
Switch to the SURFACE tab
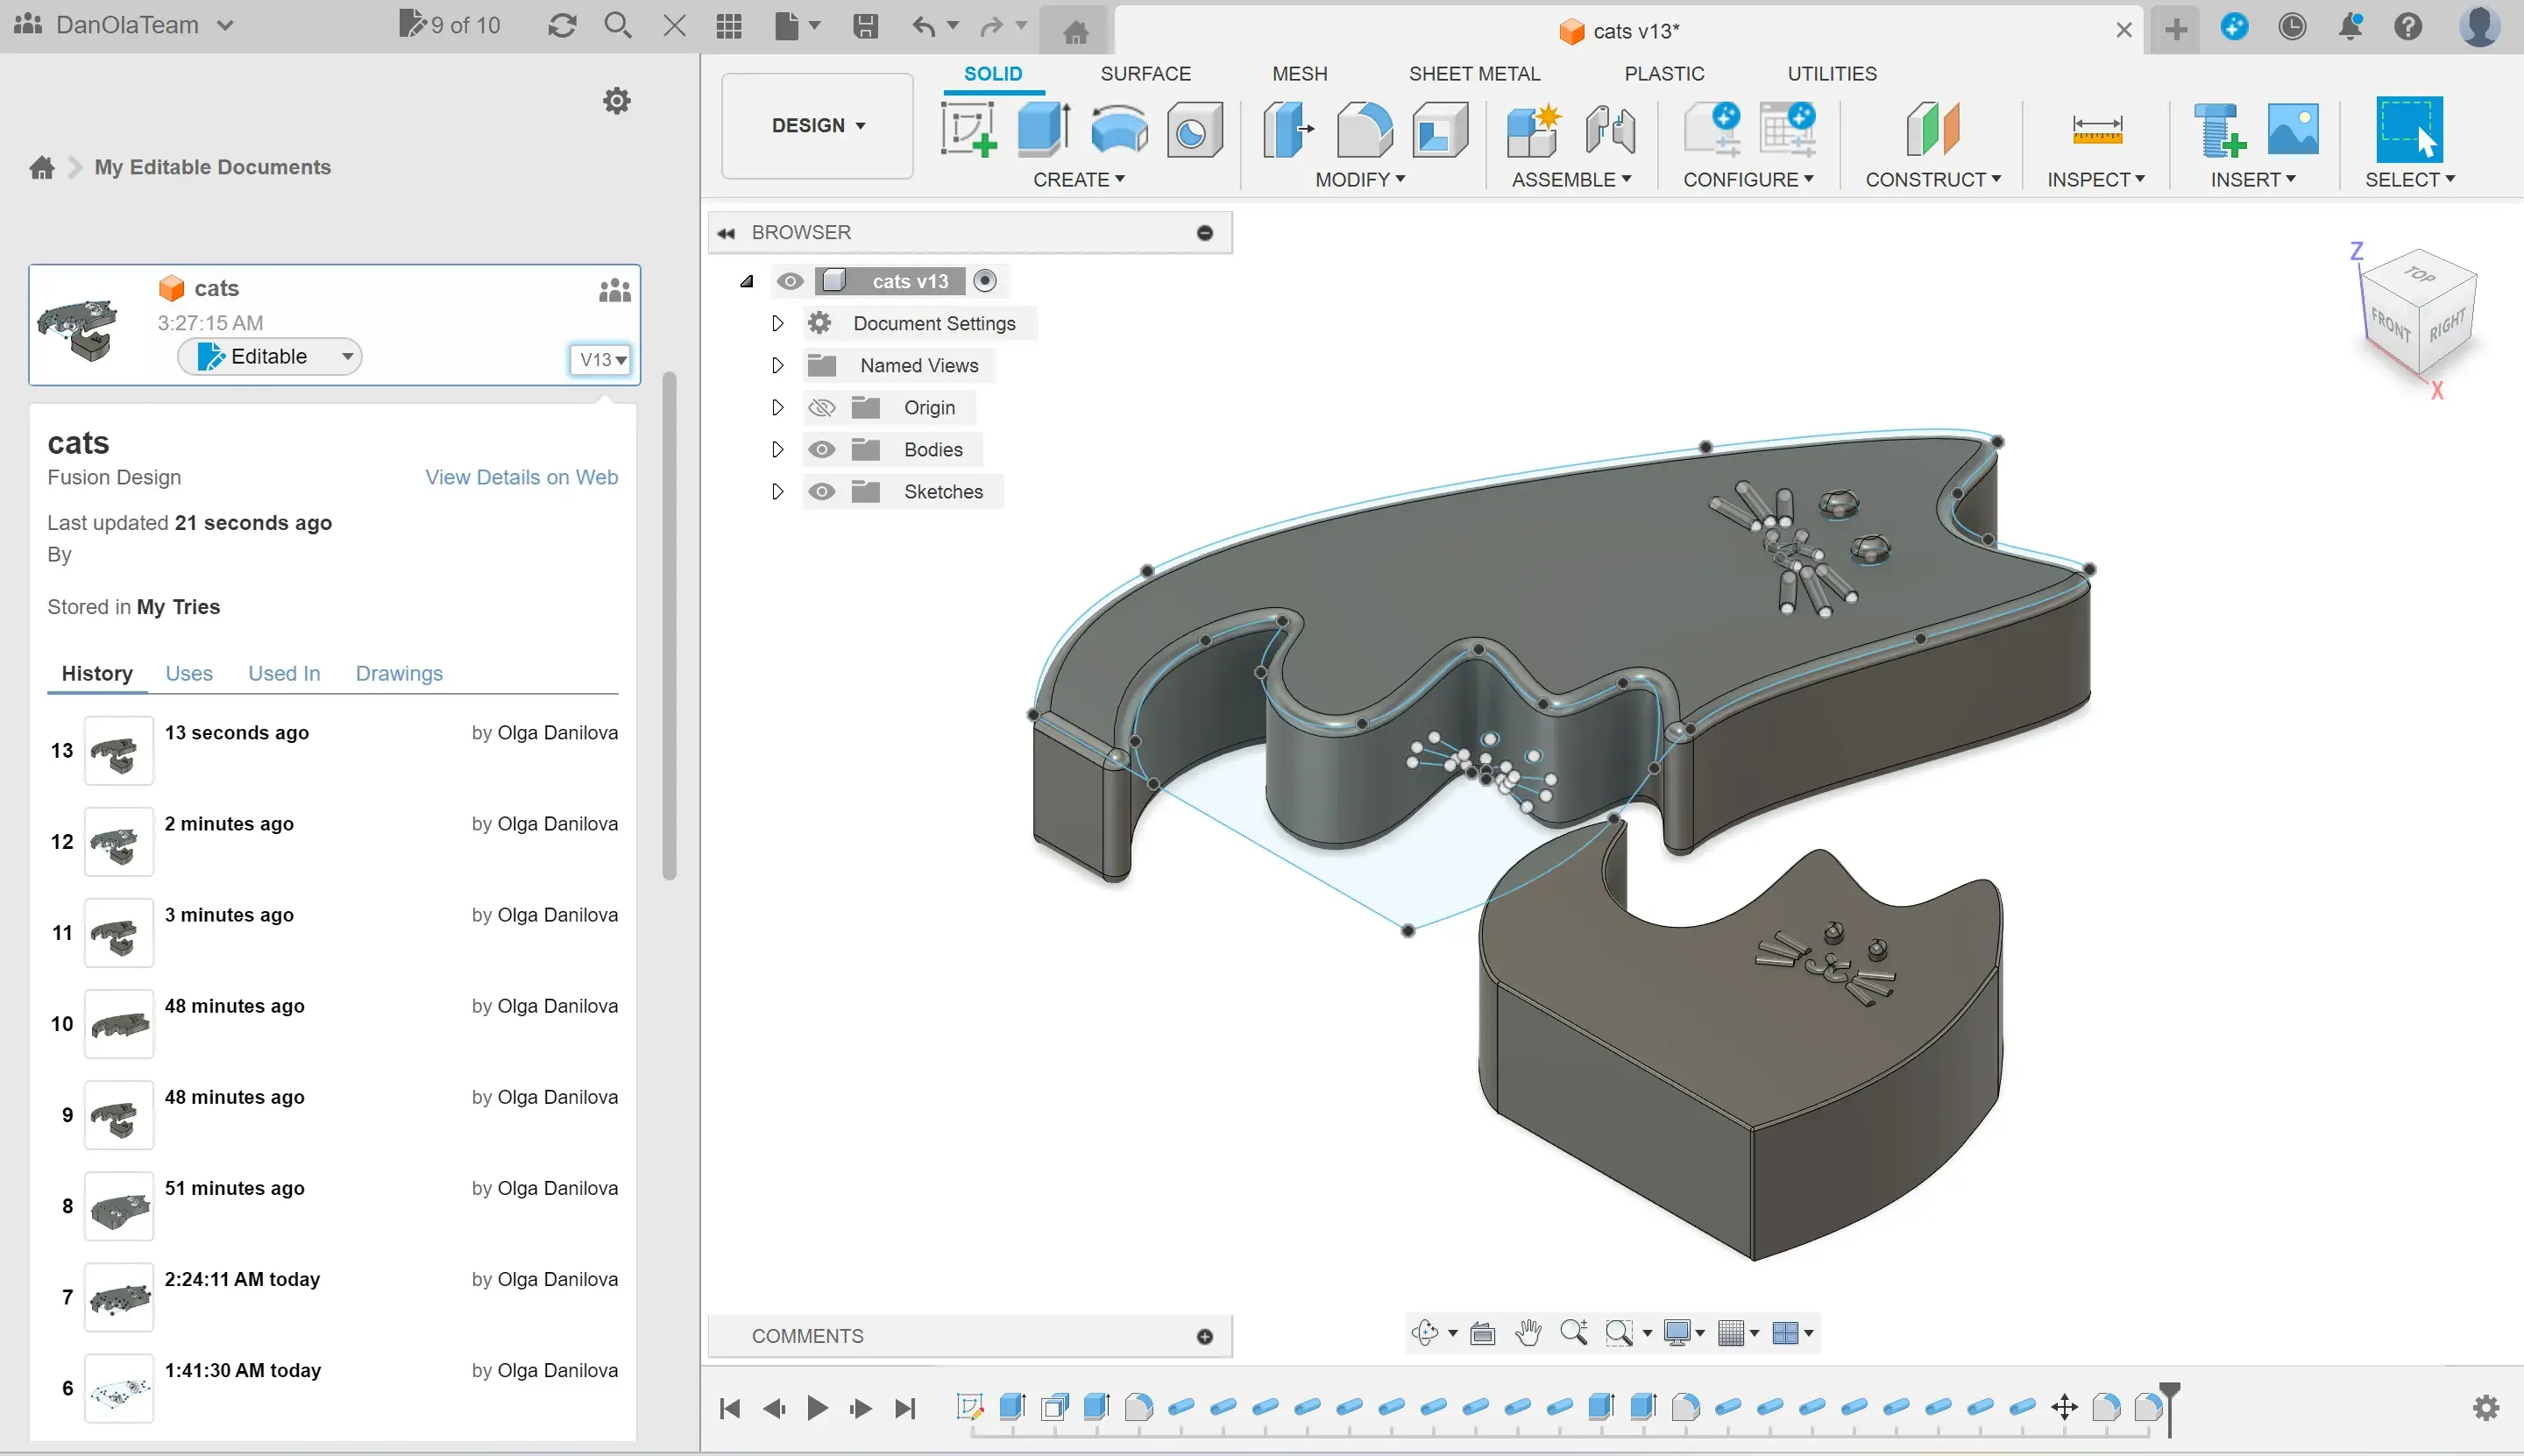1145,73
